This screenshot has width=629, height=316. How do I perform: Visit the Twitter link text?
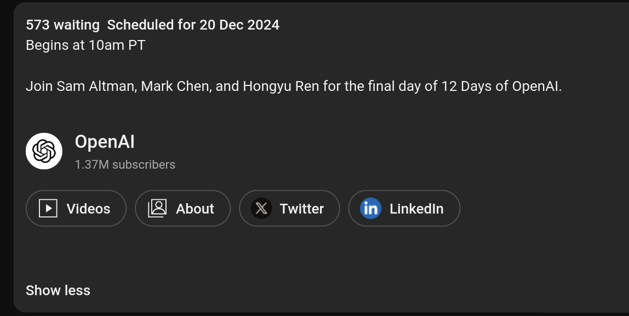[301, 209]
